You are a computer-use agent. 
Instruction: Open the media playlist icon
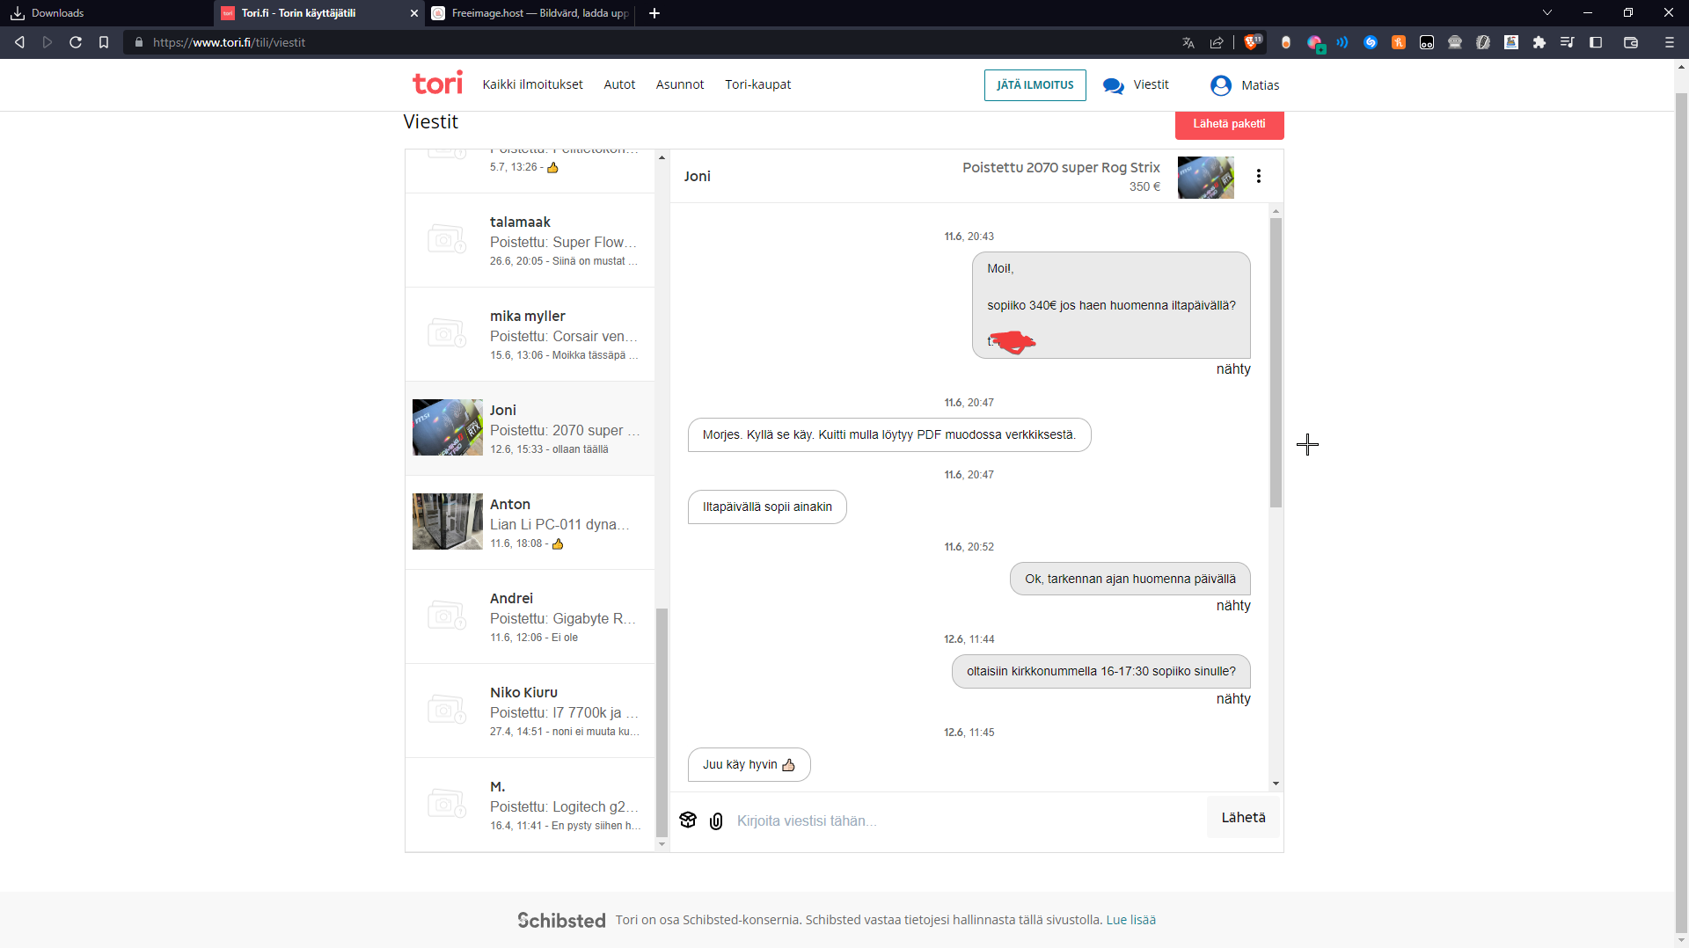(x=1568, y=42)
